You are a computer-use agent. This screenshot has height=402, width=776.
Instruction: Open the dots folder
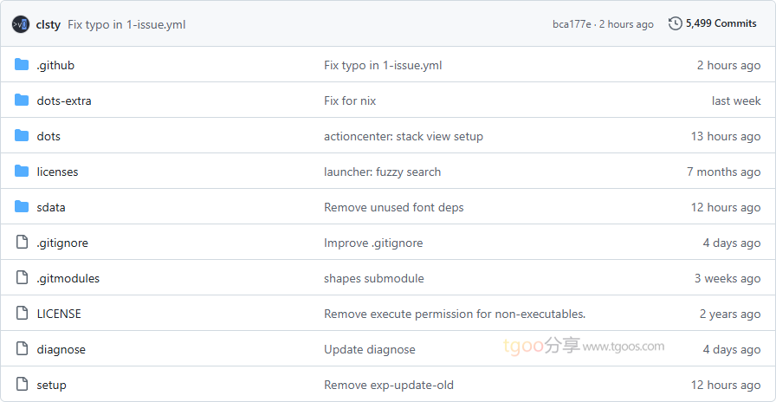(x=48, y=136)
